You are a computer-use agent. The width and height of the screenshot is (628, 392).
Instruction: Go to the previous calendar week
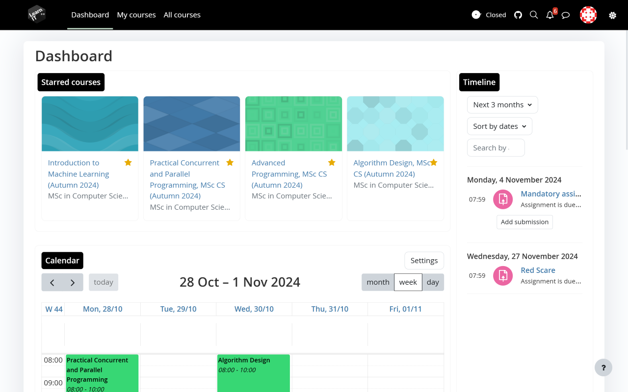(52, 282)
